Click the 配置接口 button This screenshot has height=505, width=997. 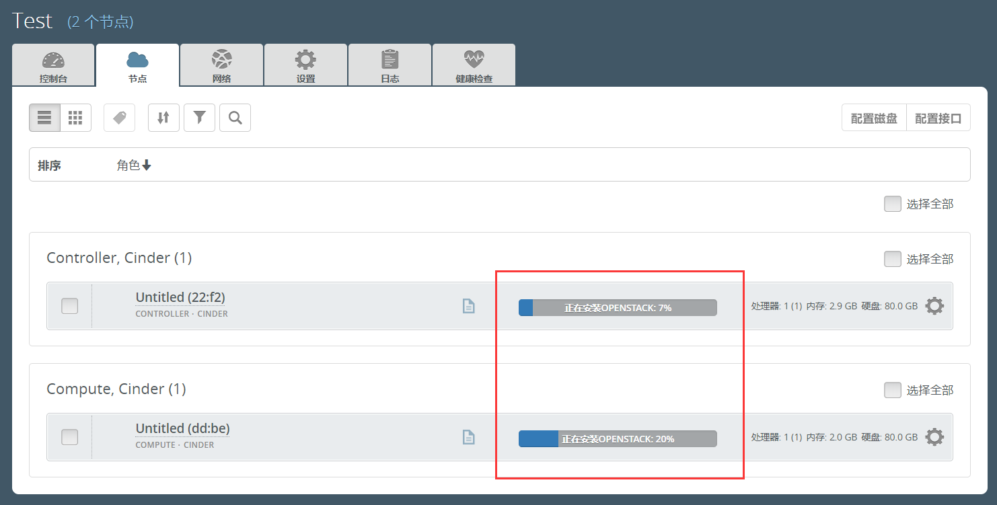pos(938,117)
